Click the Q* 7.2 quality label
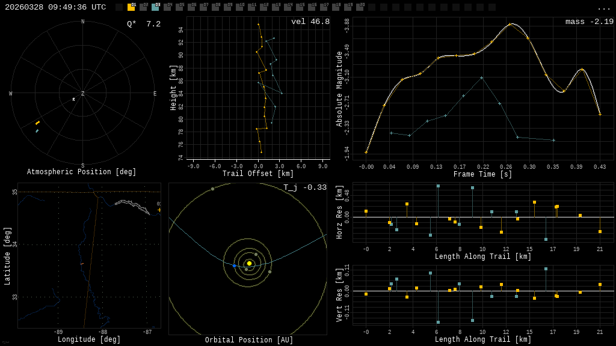Screen dimensions: 616x346 (143, 24)
